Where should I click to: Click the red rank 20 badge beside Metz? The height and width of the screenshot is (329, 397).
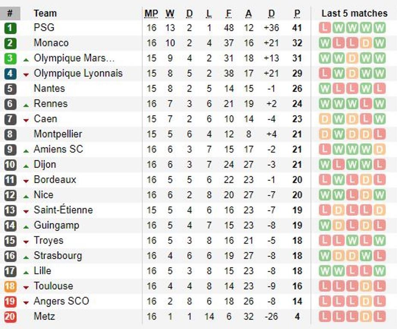click(10, 317)
